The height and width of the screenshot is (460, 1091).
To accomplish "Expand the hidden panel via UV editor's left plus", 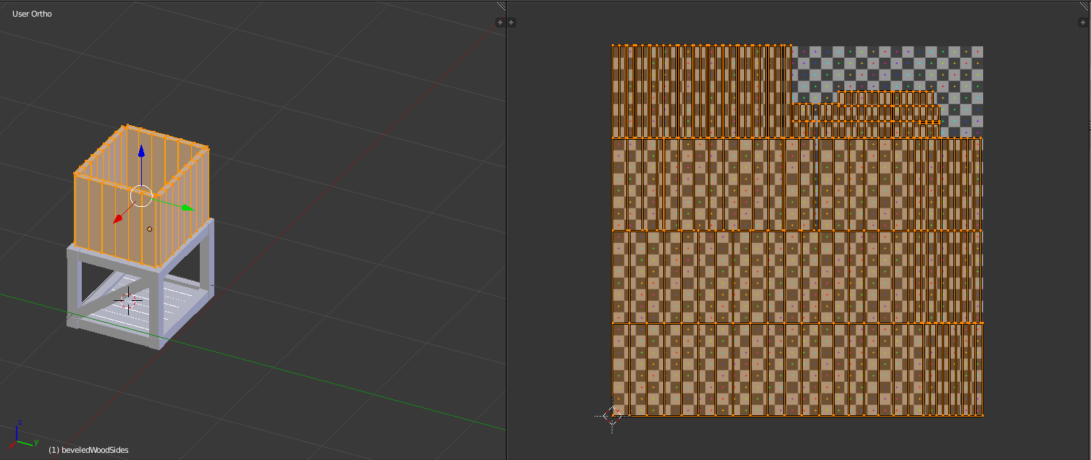I will (x=512, y=22).
